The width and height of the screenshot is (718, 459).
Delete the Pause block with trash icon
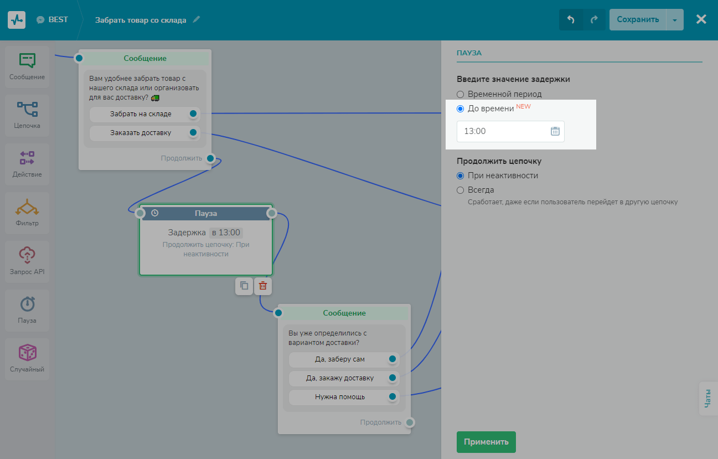pyautogui.click(x=263, y=286)
